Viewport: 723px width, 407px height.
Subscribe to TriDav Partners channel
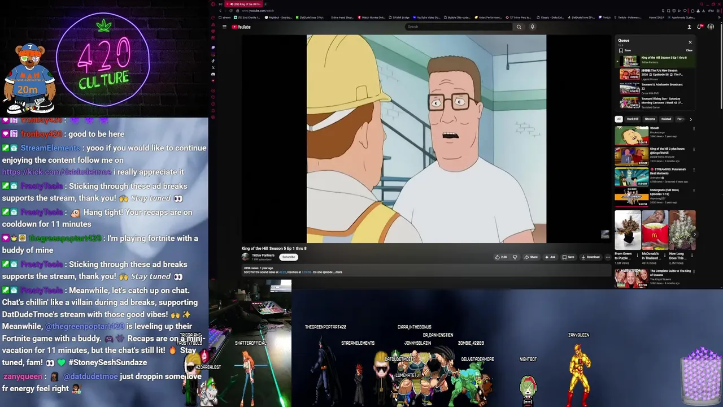[x=289, y=257]
